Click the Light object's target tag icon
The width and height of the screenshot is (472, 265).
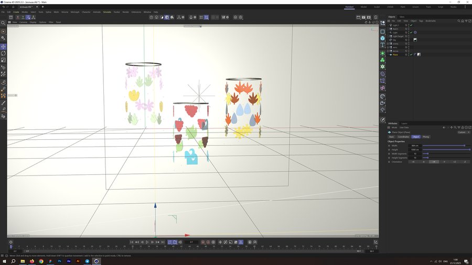(415, 32)
